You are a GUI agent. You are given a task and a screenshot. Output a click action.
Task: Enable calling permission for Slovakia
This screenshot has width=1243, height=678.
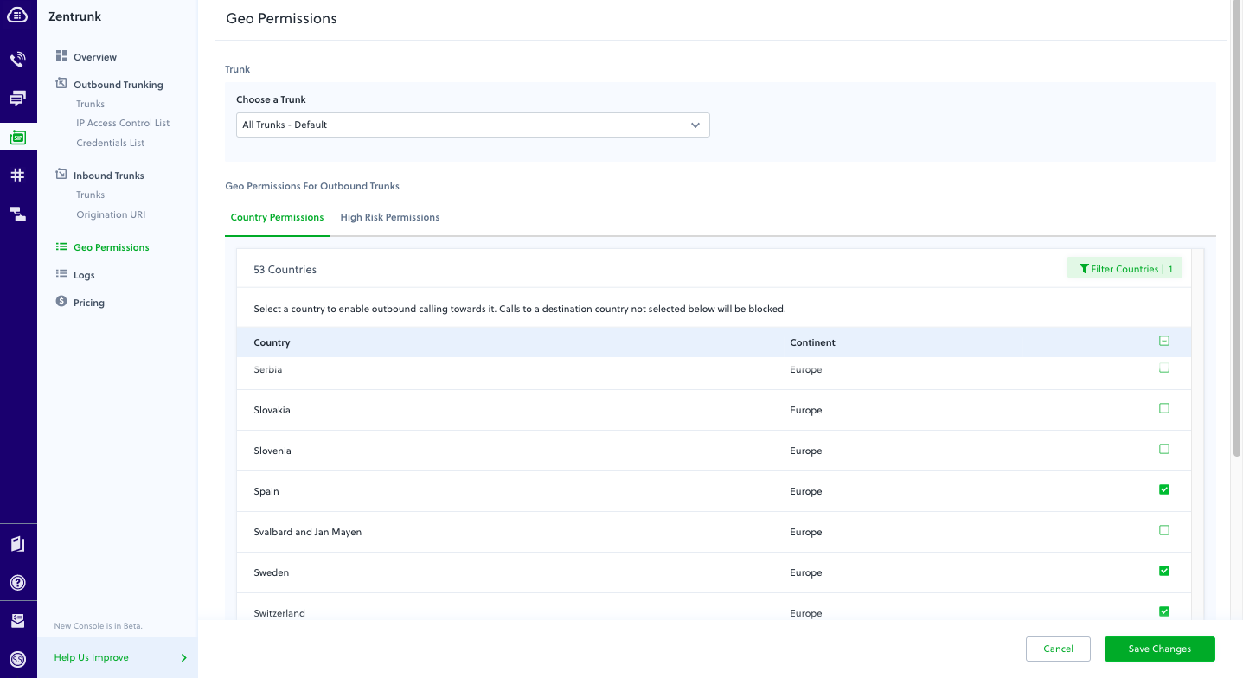pos(1163,407)
